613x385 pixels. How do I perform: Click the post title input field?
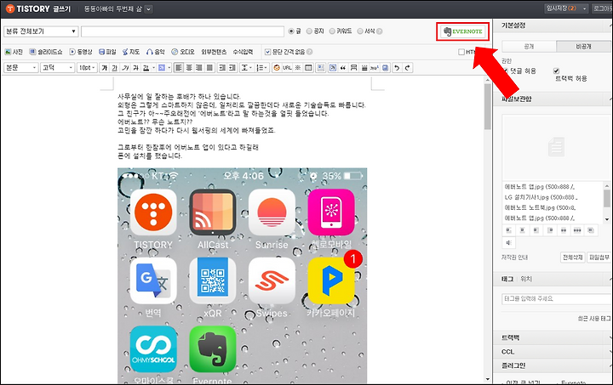click(x=182, y=31)
